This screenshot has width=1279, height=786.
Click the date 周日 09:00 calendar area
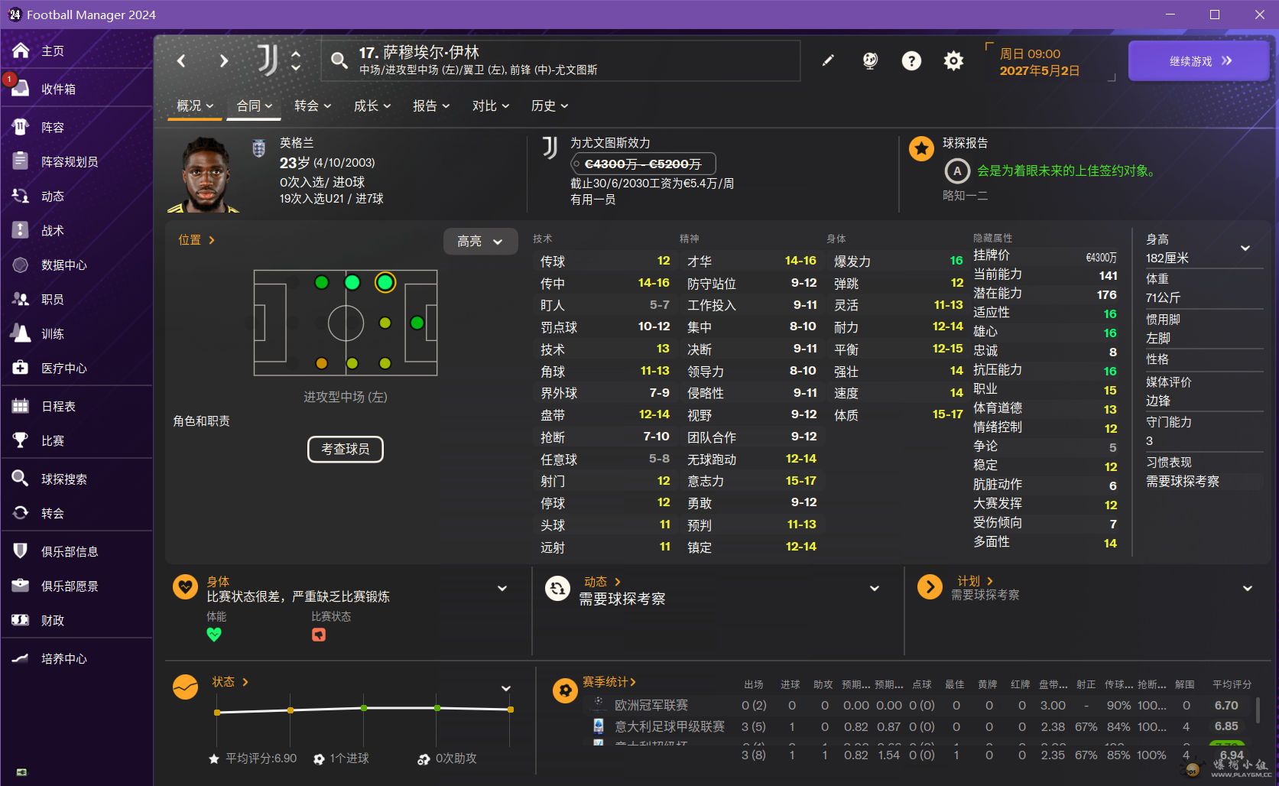click(1040, 62)
